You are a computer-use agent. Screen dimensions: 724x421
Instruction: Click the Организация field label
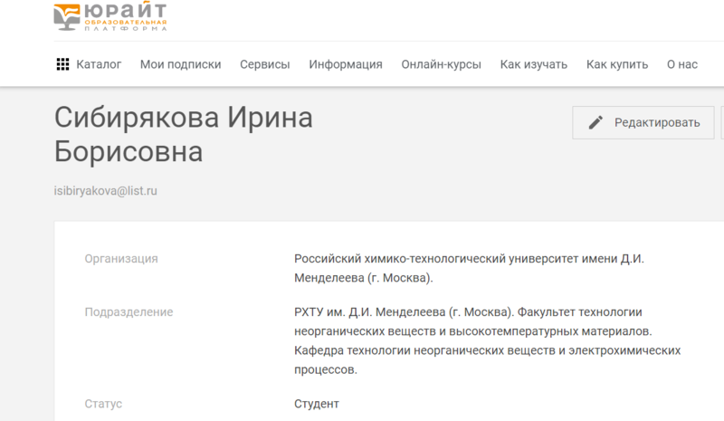point(121,259)
